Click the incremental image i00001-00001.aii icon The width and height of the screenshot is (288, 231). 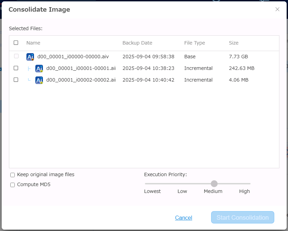(x=39, y=69)
